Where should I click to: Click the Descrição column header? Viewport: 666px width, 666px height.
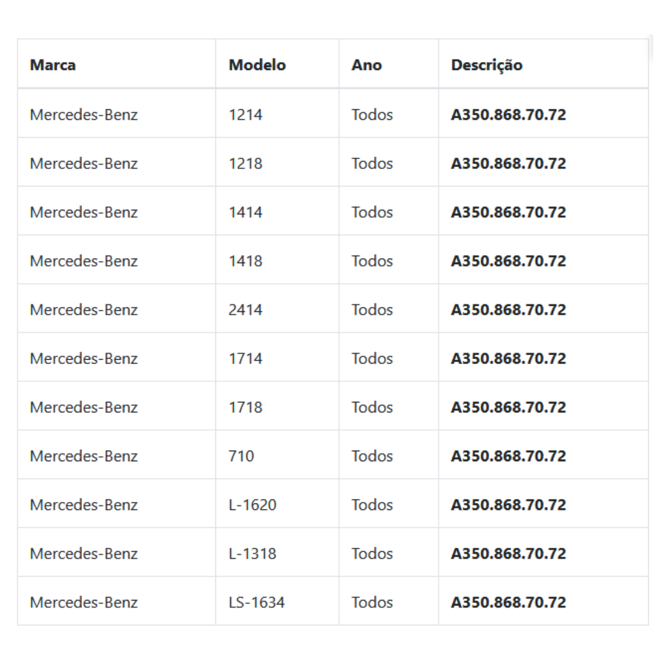point(487,65)
